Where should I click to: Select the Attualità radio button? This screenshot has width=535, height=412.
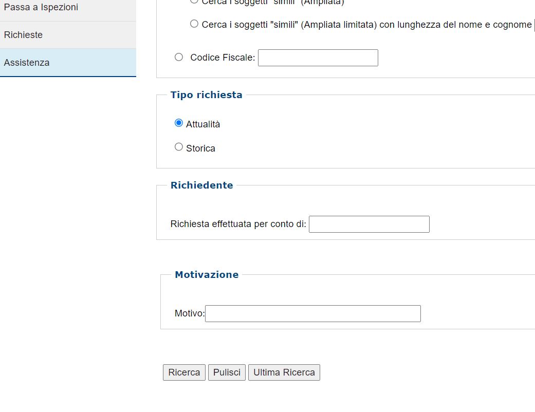pyautogui.click(x=179, y=123)
